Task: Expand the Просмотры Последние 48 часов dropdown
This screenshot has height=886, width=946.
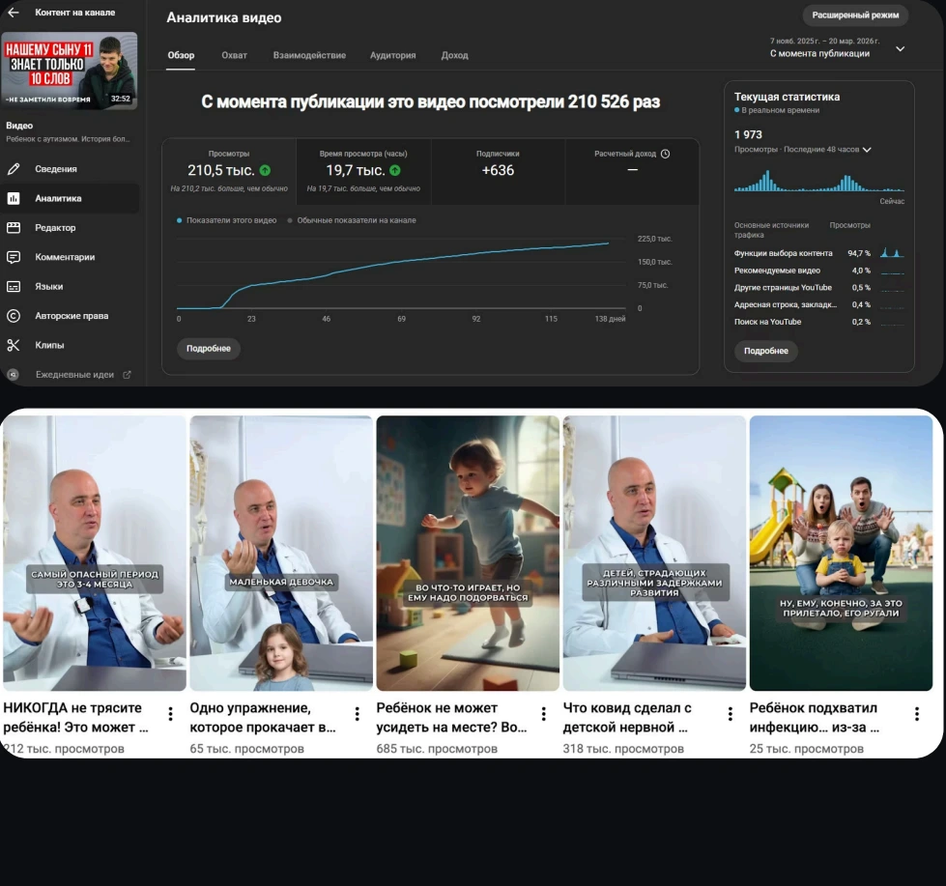Action: 867,150
